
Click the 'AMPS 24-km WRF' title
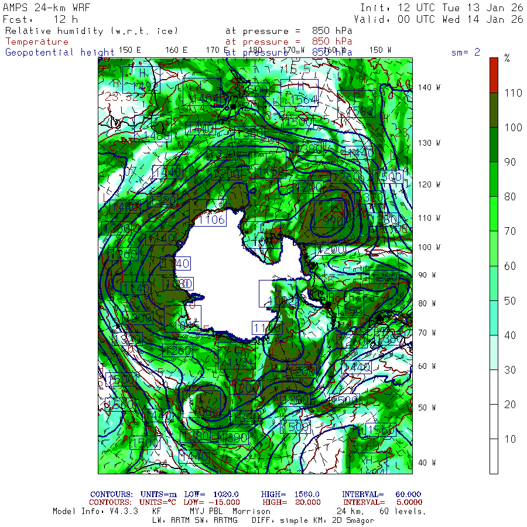46,8
